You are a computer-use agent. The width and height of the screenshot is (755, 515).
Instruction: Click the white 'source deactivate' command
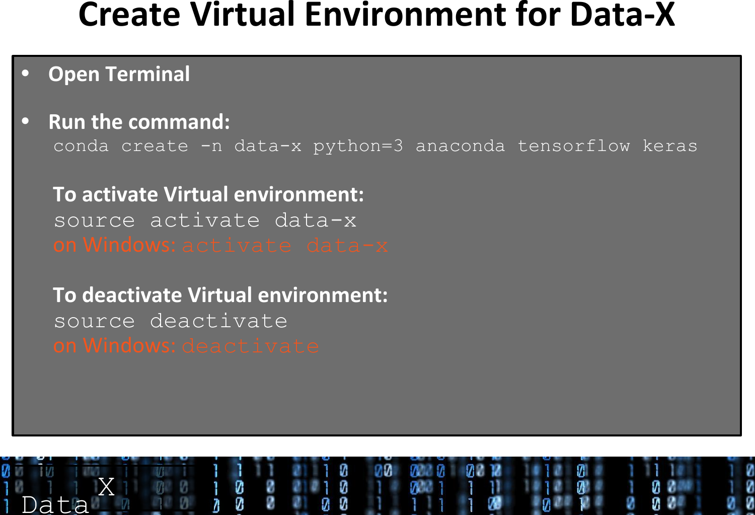click(171, 321)
